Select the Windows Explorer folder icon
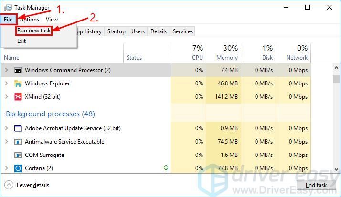Viewport: 341px width, 197px height. [x=18, y=83]
